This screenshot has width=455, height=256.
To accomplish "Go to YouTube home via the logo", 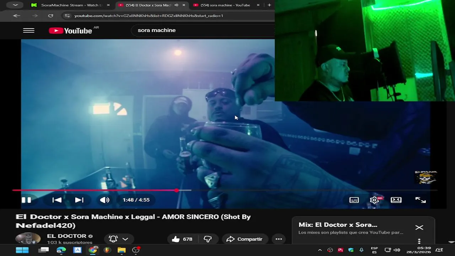I will (71, 31).
